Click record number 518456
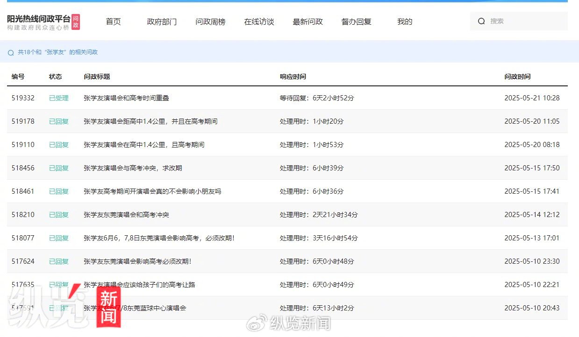Image resolution: width=579 pixels, height=337 pixels. (23, 168)
